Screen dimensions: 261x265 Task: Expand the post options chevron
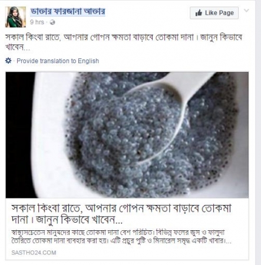[x=246, y=11]
